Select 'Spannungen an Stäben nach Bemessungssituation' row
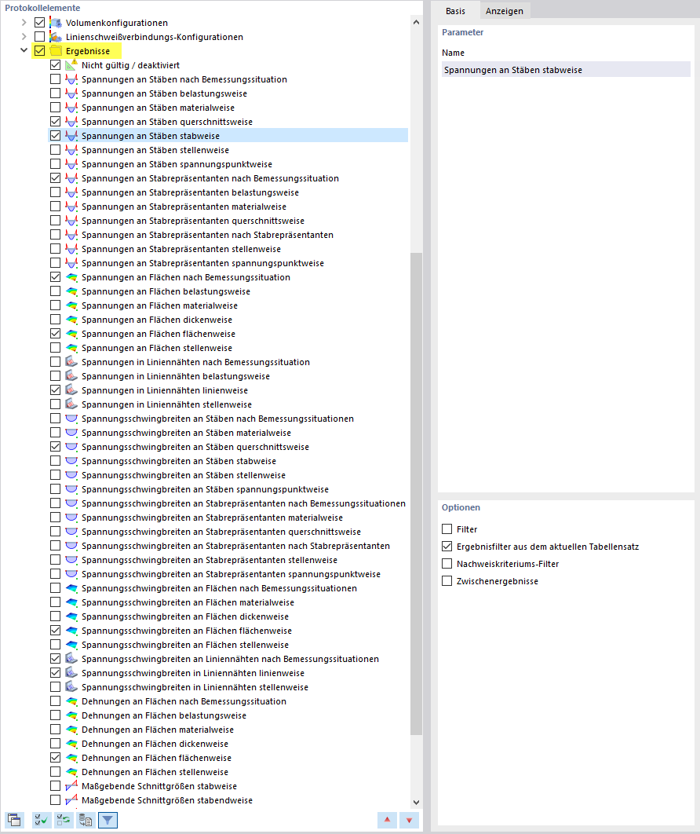 click(184, 79)
